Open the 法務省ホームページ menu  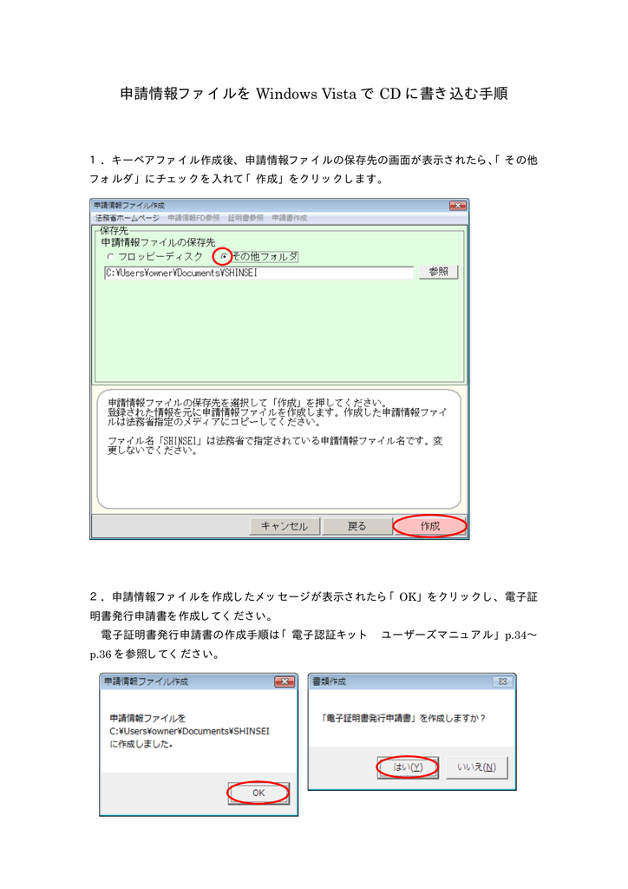tap(127, 218)
